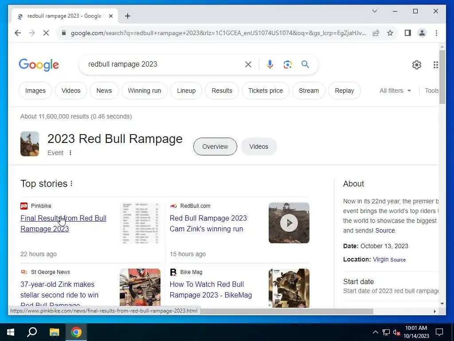This screenshot has width=454, height=341.
Task: Expand the All filters dropdown
Action: click(395, 91)
